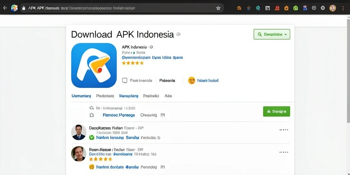The image size is (350, 175).
Task: Click the Roen Menjar reviewer name
Action: [x=100, y=150]
